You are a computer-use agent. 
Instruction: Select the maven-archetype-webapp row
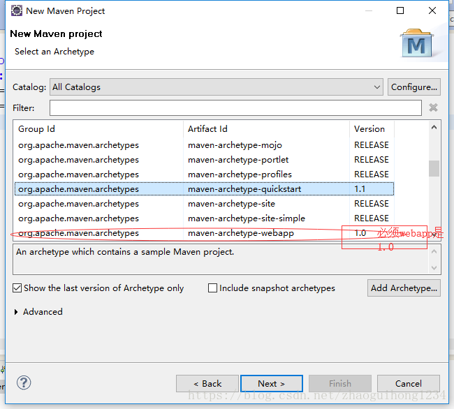tap(204, 233)
